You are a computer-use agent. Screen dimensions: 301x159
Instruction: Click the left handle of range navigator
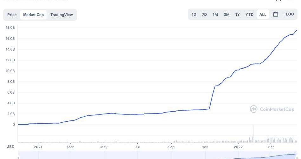tap(18, 157)
